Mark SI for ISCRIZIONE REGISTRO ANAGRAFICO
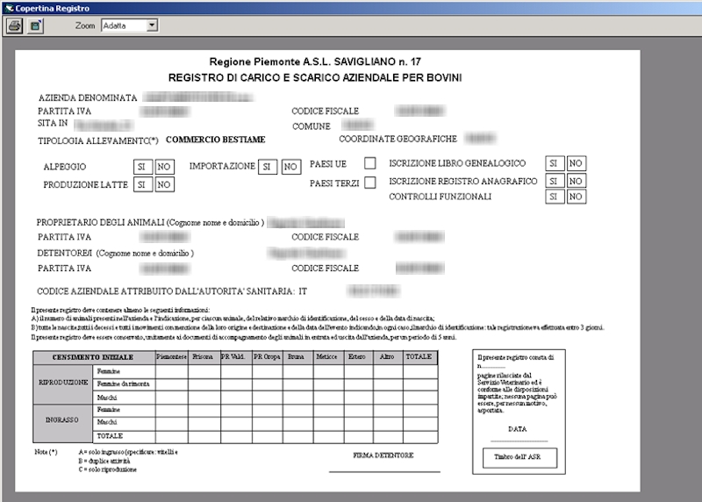702x502 pixels. [555, 181]
